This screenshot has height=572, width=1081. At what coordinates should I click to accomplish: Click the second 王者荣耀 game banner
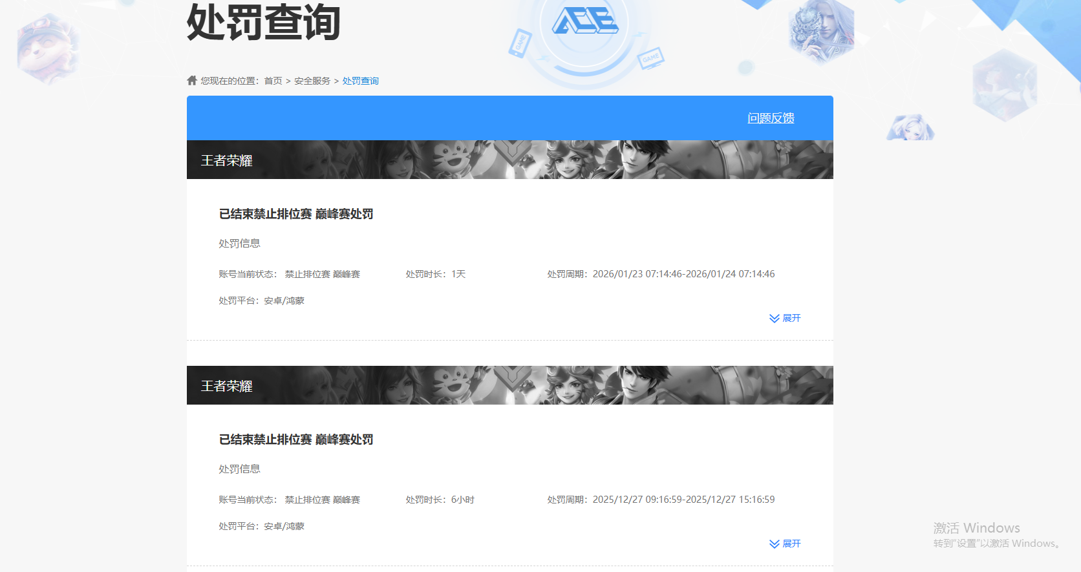(x=510, y=385)
